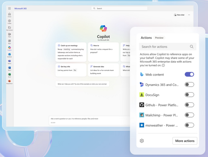Launch Excel from the sidebar
This screenshot has height=157, width=208.
pos(9,75)
